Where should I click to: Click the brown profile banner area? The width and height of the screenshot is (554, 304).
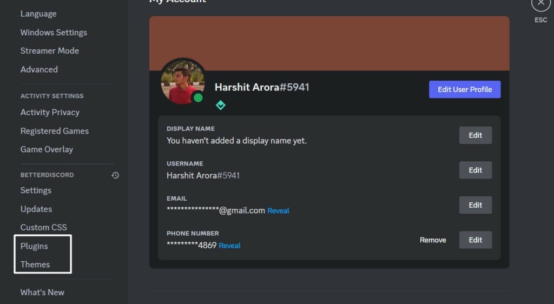coord(329,43)
